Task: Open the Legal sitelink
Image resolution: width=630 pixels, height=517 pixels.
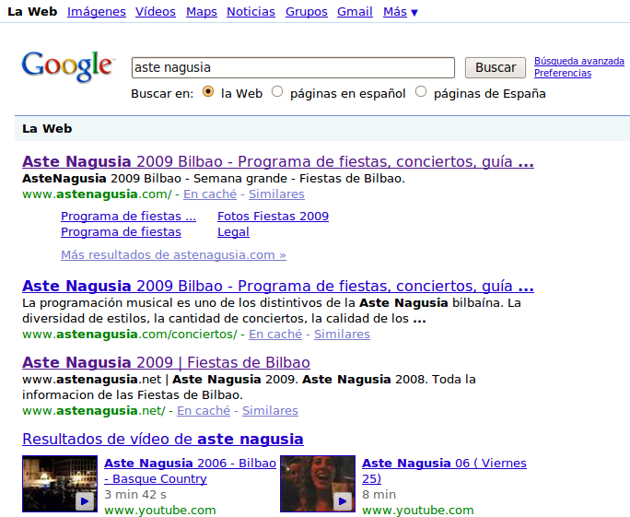Action: coord(233,232)
